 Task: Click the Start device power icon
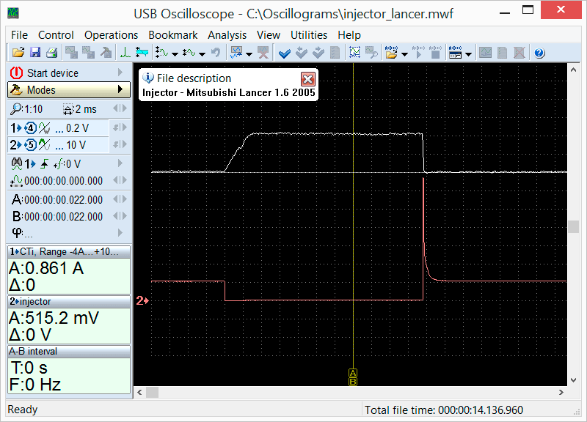click(x=17, y=73)
